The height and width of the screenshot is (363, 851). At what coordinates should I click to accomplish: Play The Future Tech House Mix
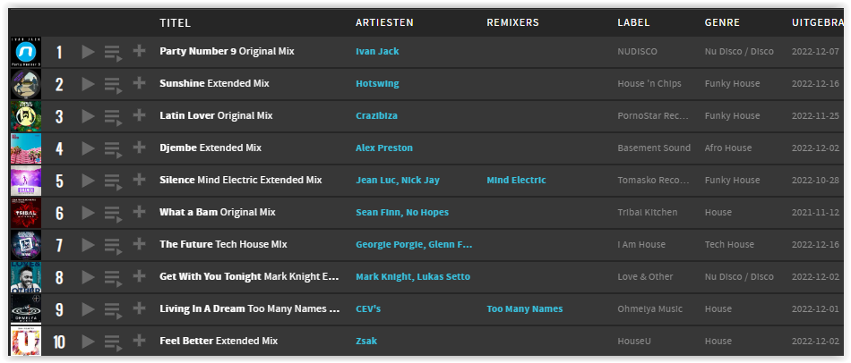[88, 245]
